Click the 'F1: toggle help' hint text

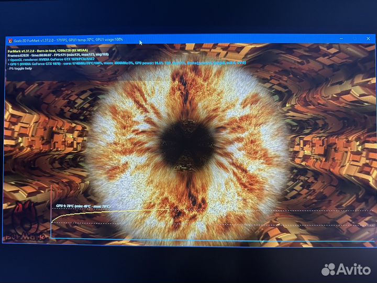click(x=20, y=68)
